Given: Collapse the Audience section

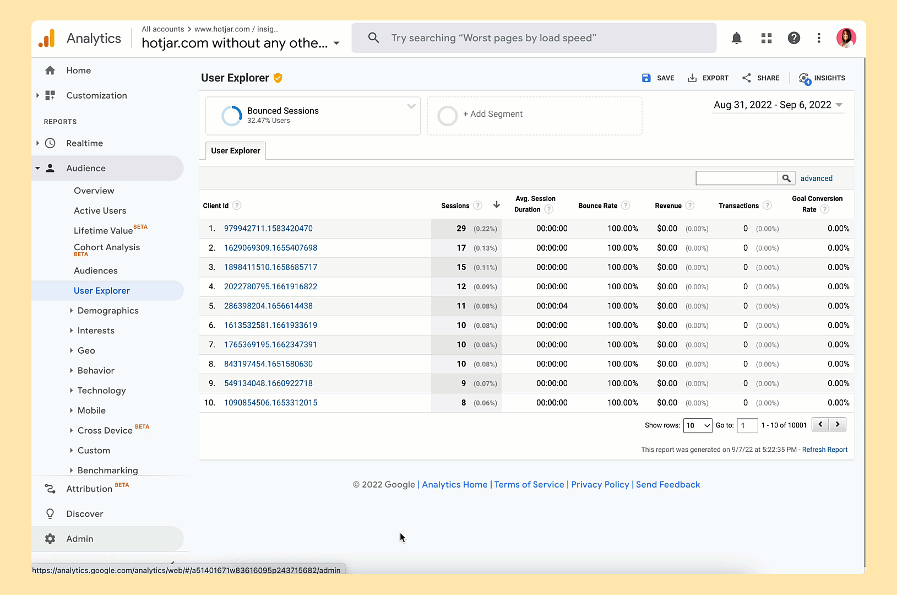Looking at the screenshot, I should [x=37, y=168].
